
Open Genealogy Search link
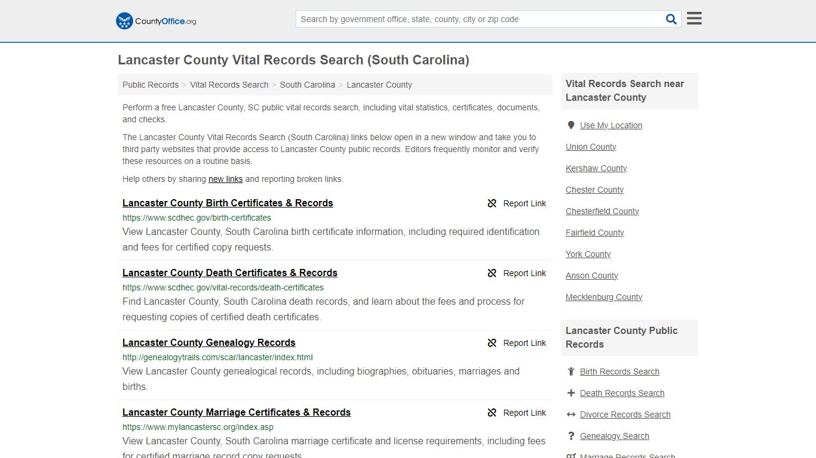pyautogui.click(x=614, y=436)
